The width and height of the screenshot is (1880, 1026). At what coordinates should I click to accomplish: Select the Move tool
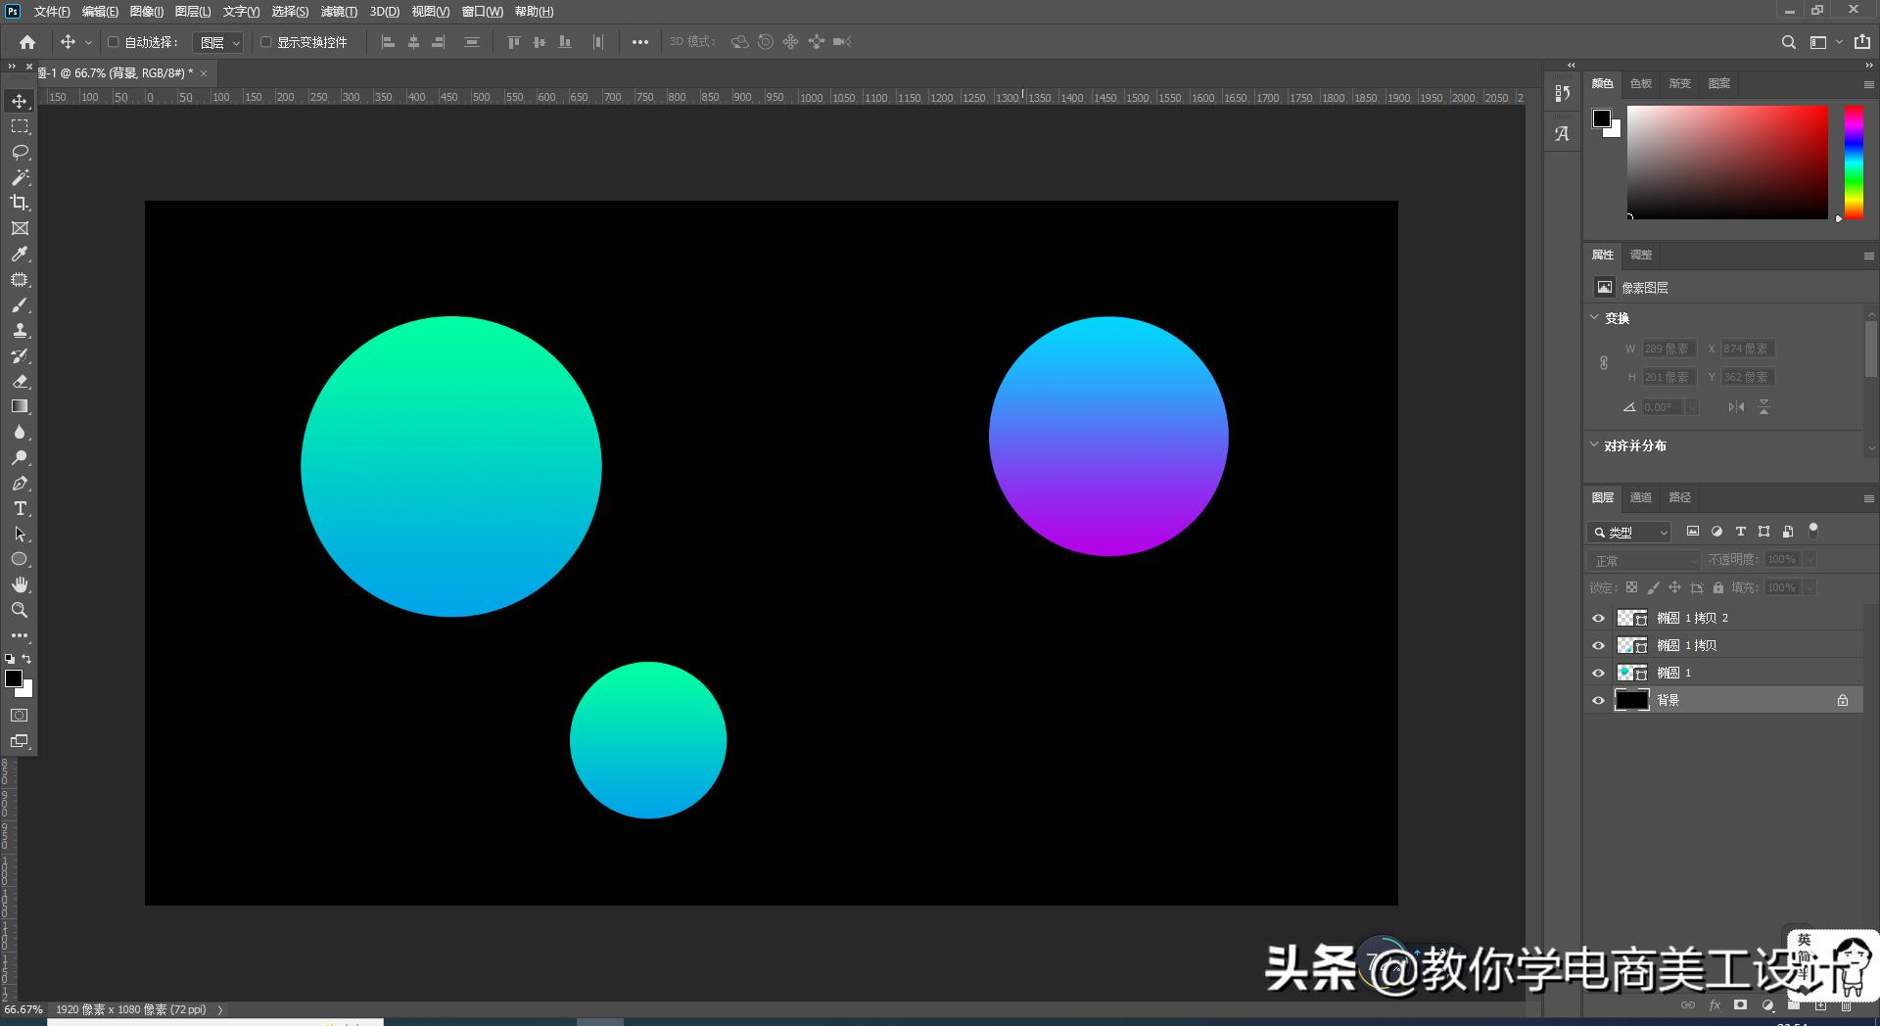[19, 100]
